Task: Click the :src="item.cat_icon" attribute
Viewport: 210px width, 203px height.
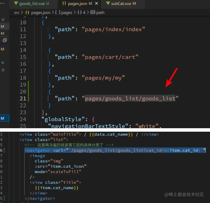Action: (61, 166)
